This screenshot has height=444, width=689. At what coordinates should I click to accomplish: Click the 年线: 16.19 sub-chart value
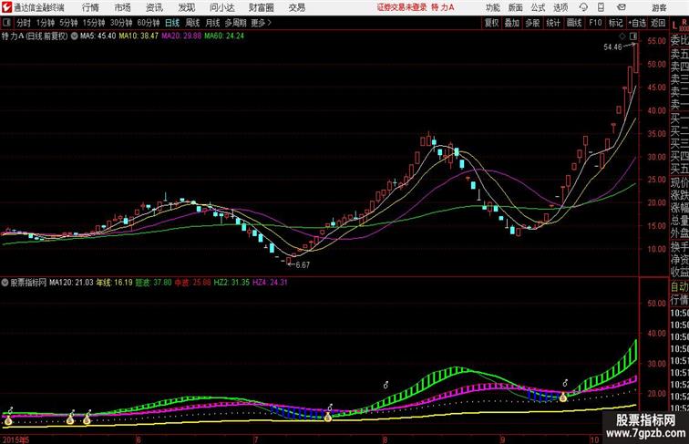pos(114,283)
